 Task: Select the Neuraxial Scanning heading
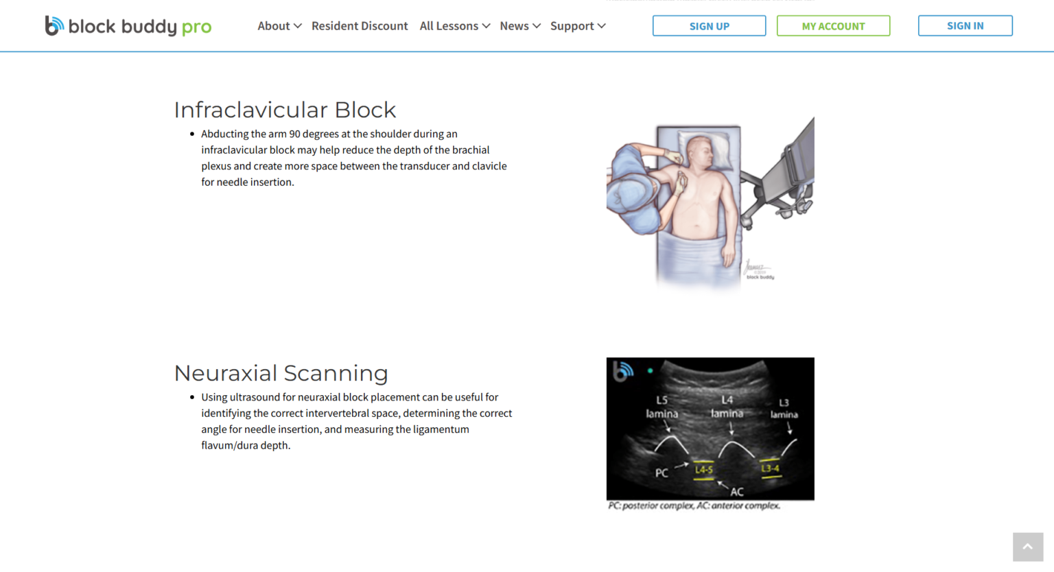(281, 373)
